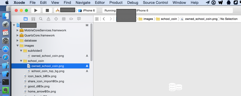This screenshot has height=96, width=241.
Task: Show the Issue navigator warning icon
Action: 49,19
